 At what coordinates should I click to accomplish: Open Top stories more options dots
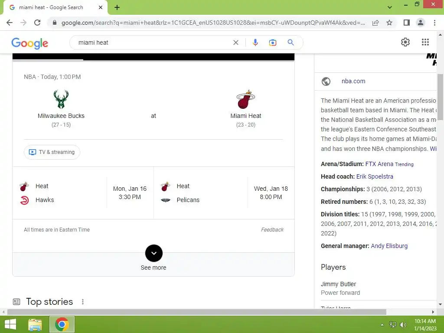coord(83,302)
